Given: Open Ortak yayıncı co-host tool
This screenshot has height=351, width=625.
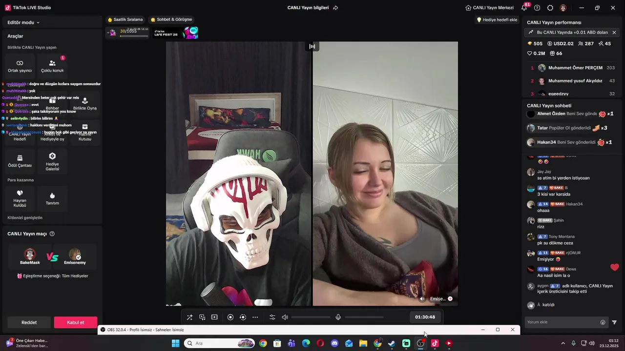Looking at the screenshot, I should [x=20, y=66].
